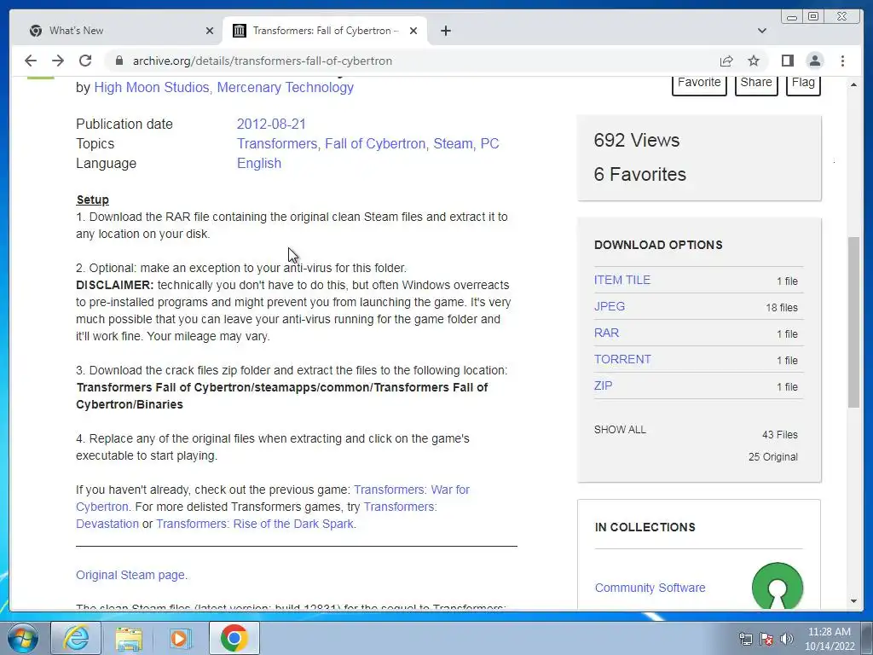This screenshot has height=655, width=873.
Task: Open the Action Center flag tray icon
Action: [x=766, y=639]
